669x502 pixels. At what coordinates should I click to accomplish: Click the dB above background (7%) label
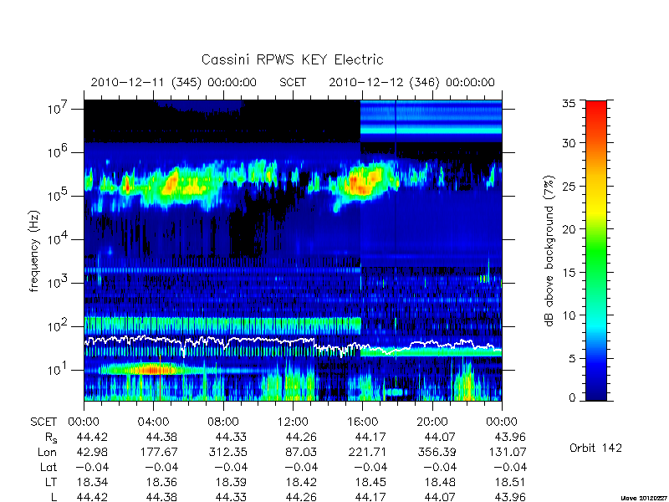pos(550,251)
